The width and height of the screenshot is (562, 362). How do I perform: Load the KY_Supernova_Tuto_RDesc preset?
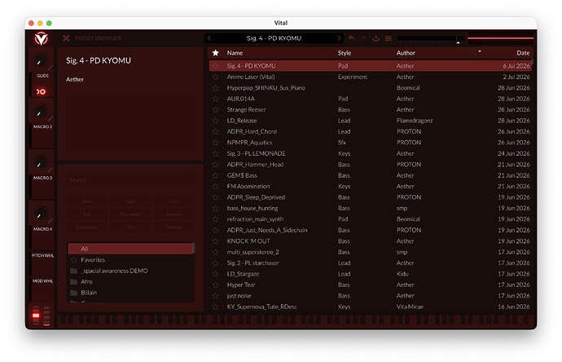(371, 307)
